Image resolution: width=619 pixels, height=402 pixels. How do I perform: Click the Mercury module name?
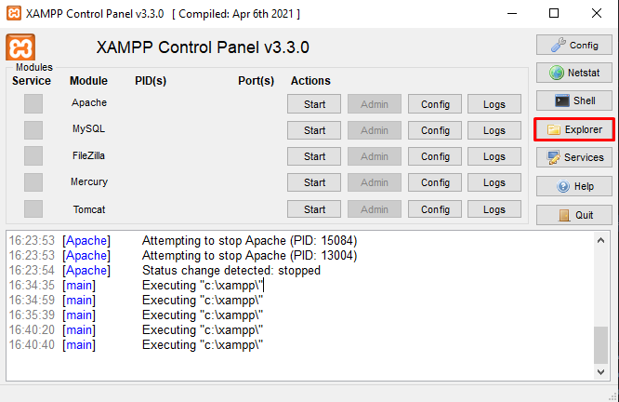point(89,181)
